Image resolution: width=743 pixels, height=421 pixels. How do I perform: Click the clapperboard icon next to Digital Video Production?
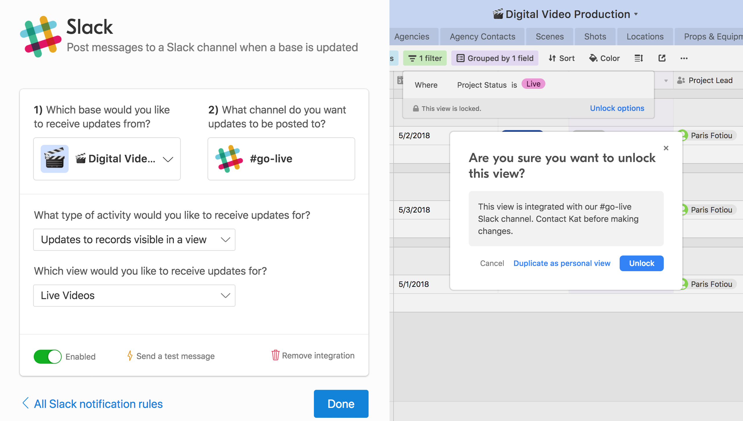(x=498, y=14)
